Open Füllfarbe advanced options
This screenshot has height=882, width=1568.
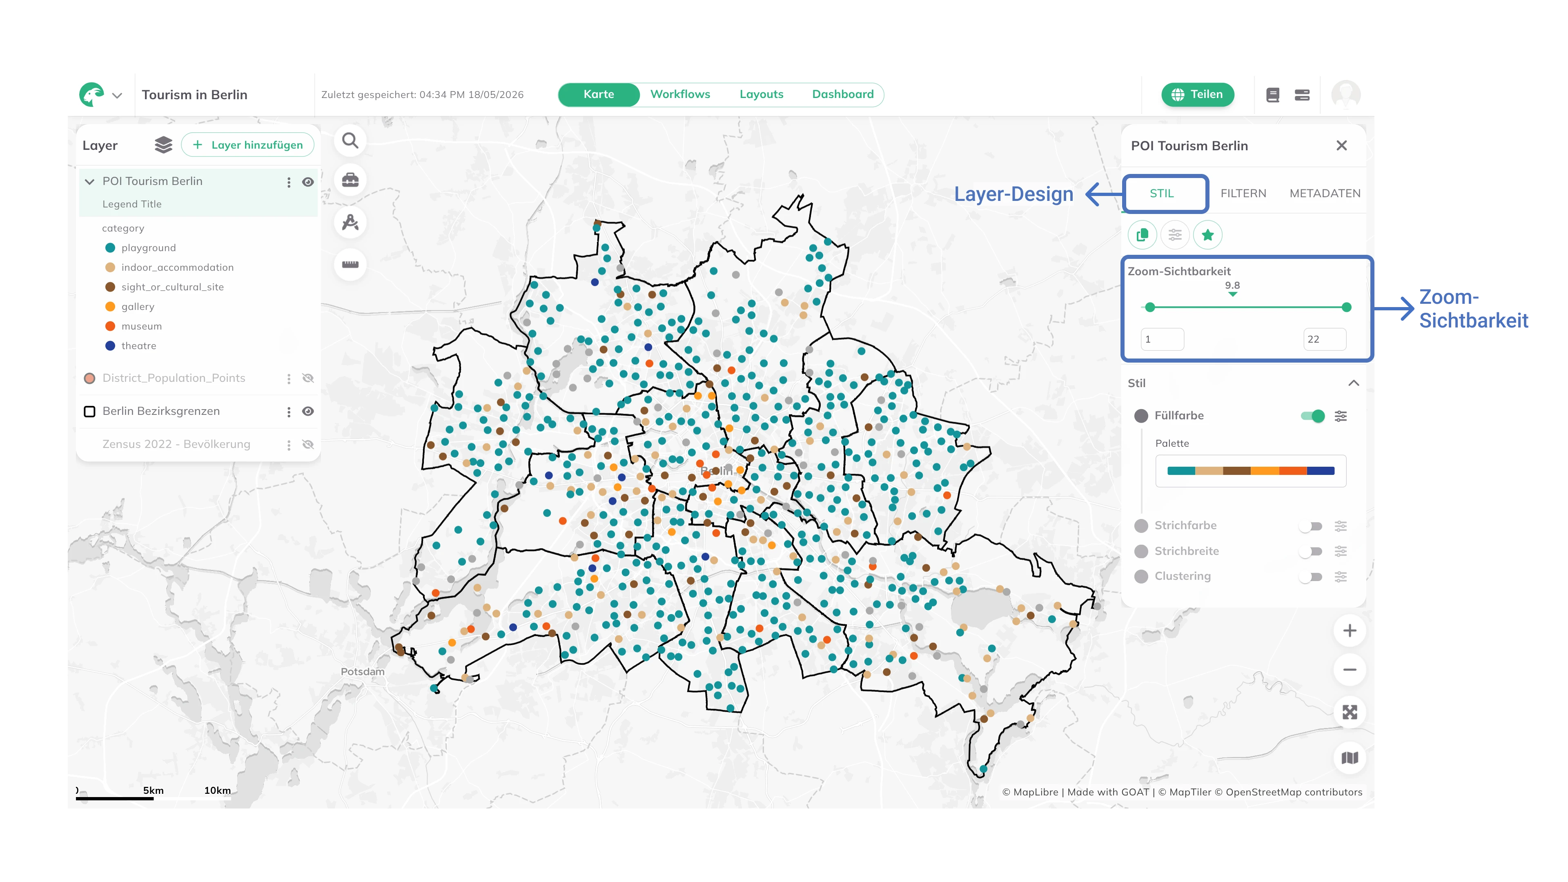pos(1340,416)
